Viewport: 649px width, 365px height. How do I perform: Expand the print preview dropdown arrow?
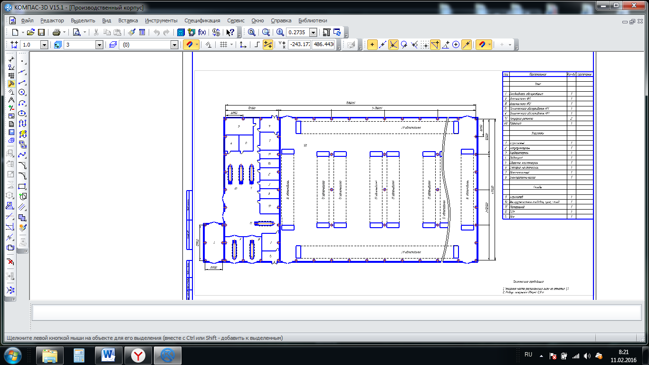click(x=85, y=32)
